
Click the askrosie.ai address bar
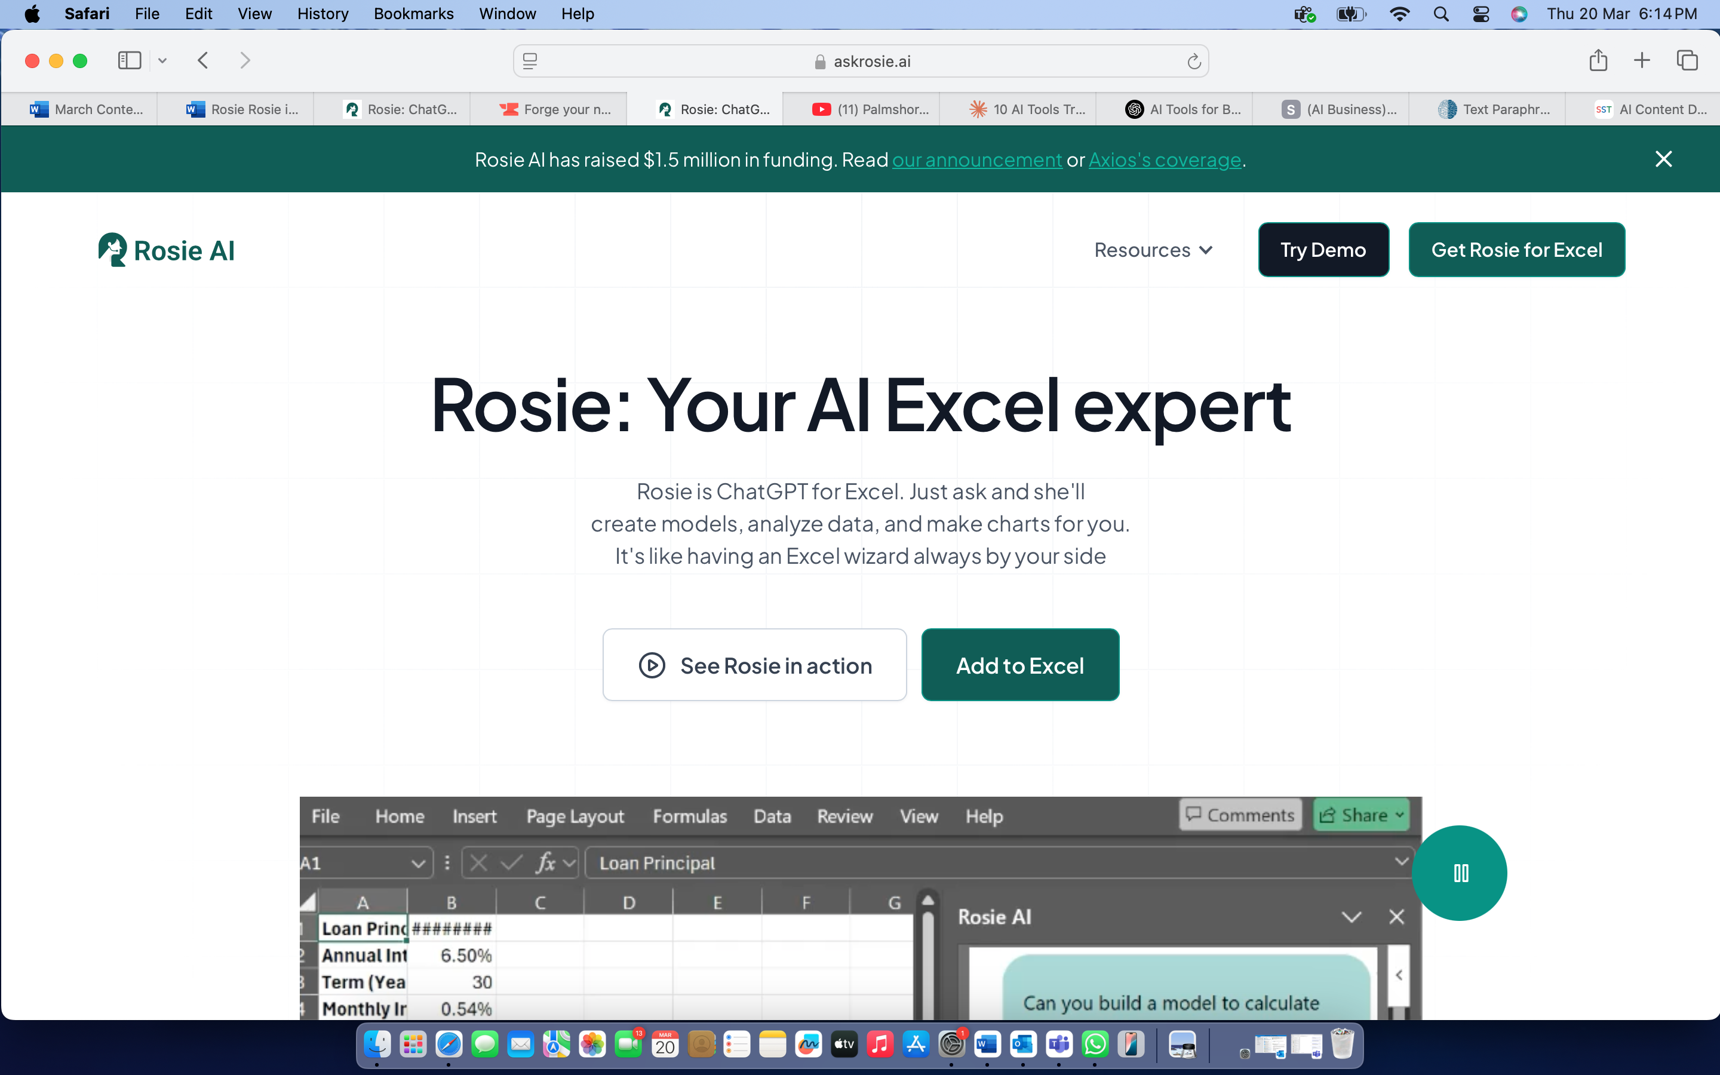click(861, 62)
